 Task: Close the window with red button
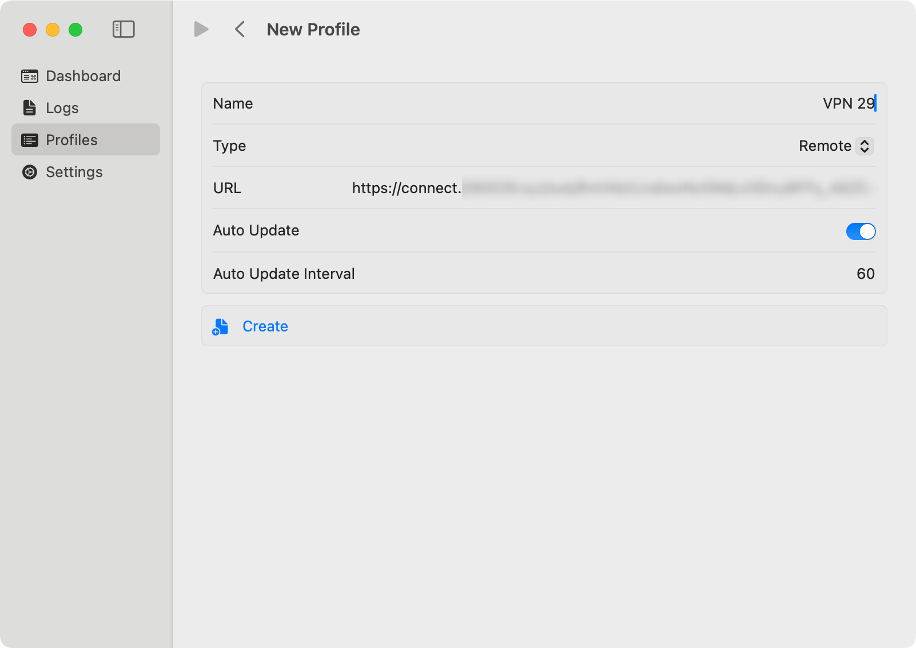(x=30, y=30)
